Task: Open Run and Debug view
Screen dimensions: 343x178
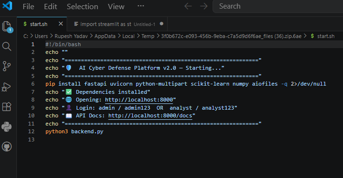Action: [x=7, y=87]
